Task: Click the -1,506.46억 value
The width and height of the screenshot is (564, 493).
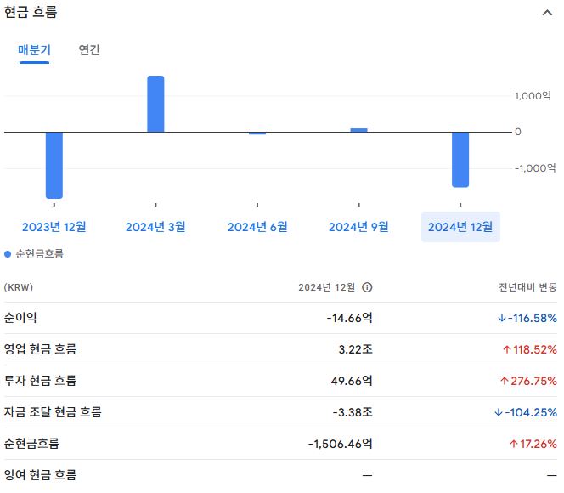Action: point(341,444)
